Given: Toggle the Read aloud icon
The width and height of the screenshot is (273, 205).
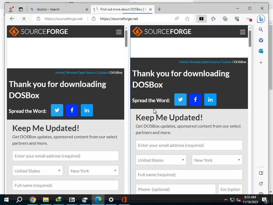Looking at the screenshot, I should (x=177, y=19).
